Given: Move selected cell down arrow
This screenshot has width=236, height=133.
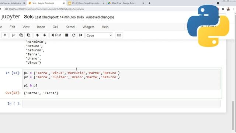Looking at the screenshot, I should pyautogui.click(x=45, y=35).
